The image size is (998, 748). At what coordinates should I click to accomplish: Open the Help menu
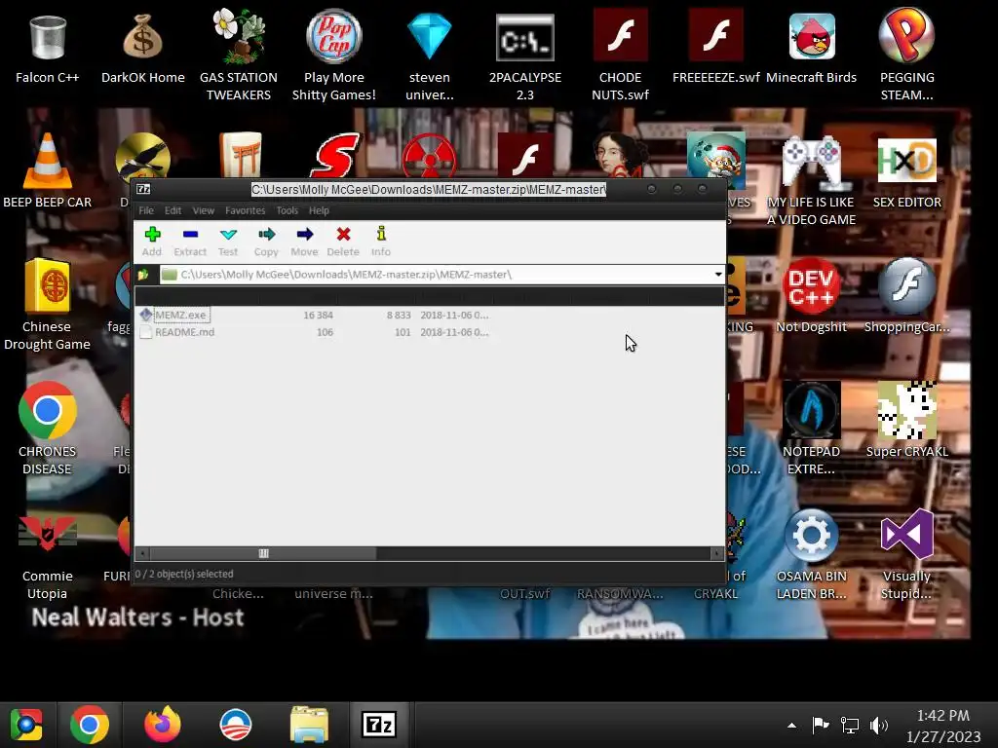(319, 210)
